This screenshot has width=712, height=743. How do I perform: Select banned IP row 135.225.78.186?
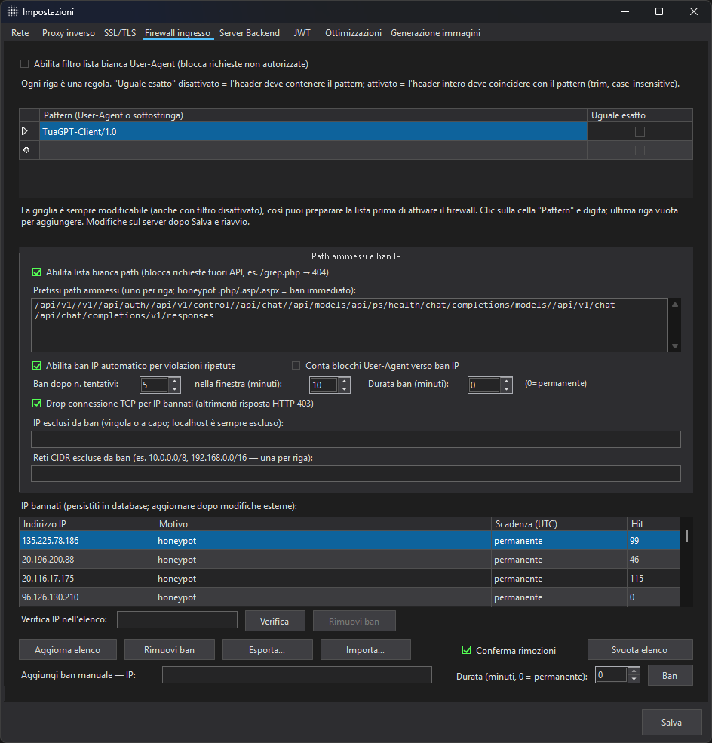pos(350,541)
